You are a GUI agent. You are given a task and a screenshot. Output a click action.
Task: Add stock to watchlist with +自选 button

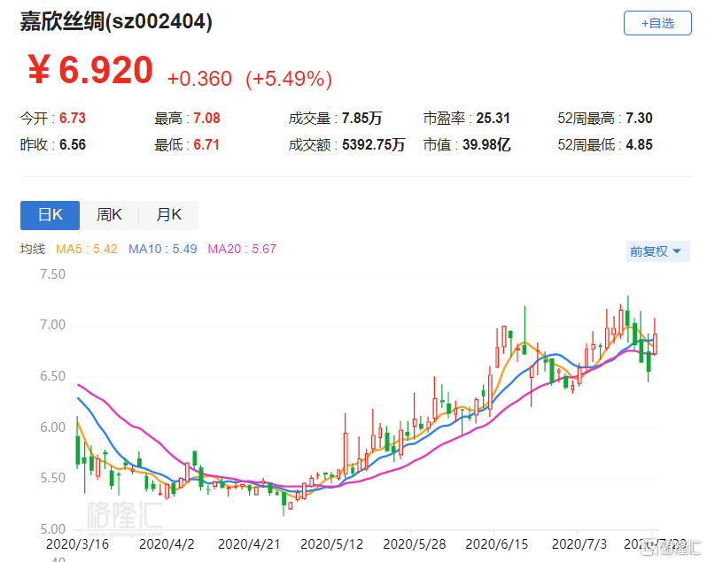pyautogui.click(x=657, y=23)
